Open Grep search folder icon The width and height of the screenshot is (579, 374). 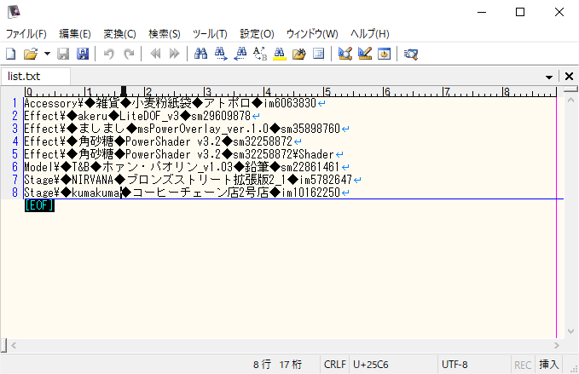tap(299, 54)
